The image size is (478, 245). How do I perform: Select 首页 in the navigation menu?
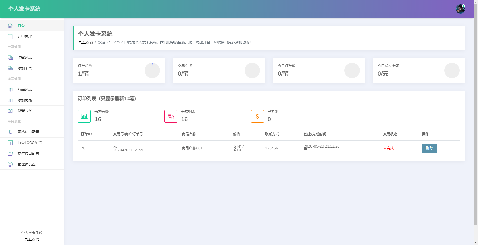click(x=21, y=26)
